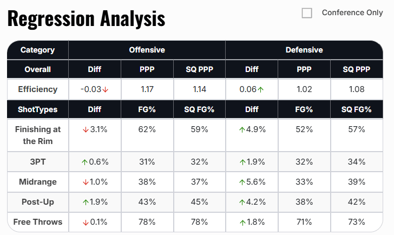Viewport: 394px width, 235px height.
Task: Click the Overall section header
Action: (37, 69)
